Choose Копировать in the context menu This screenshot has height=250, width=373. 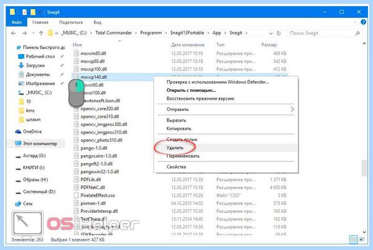(x=226, y=128)
